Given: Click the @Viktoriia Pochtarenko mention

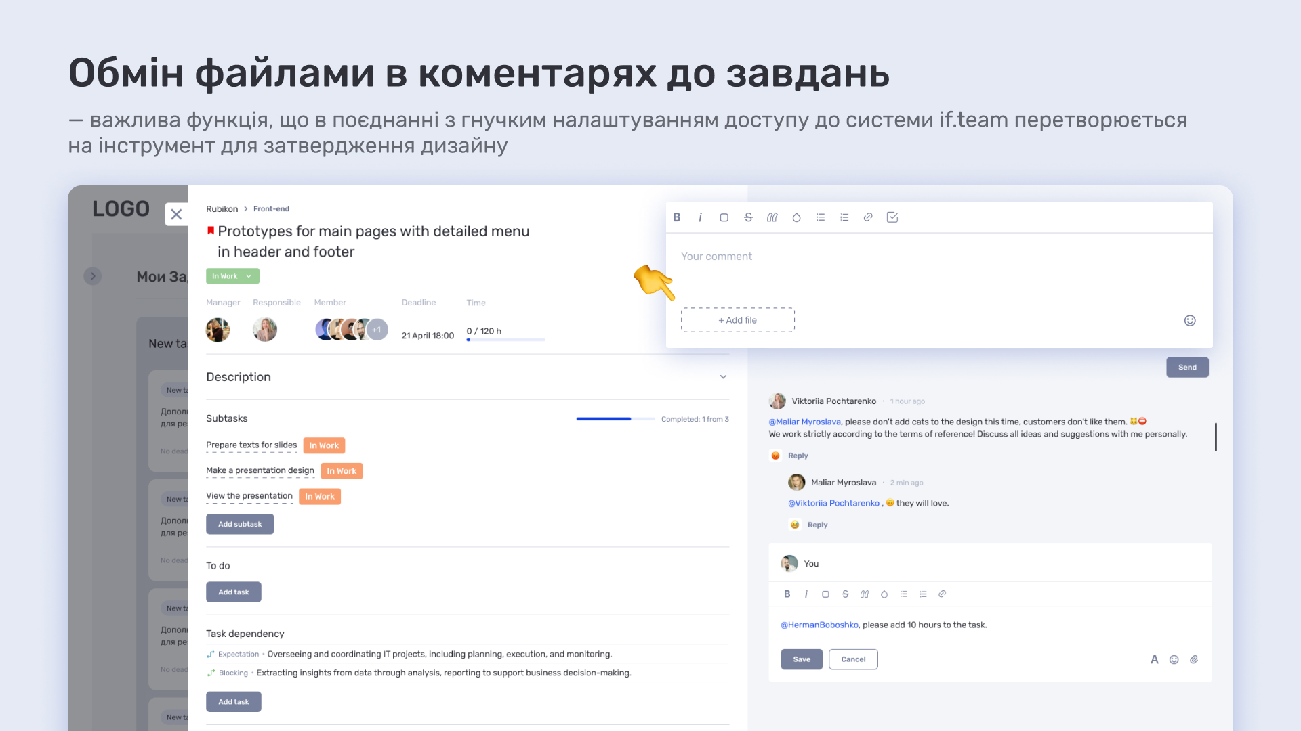Looking at the screenshot, I should coord(833,503).
